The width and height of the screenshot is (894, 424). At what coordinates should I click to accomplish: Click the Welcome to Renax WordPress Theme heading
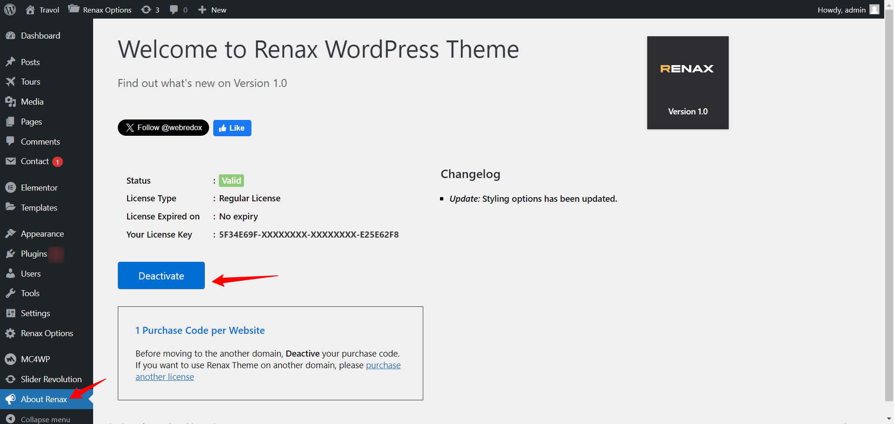click(318, 49)
